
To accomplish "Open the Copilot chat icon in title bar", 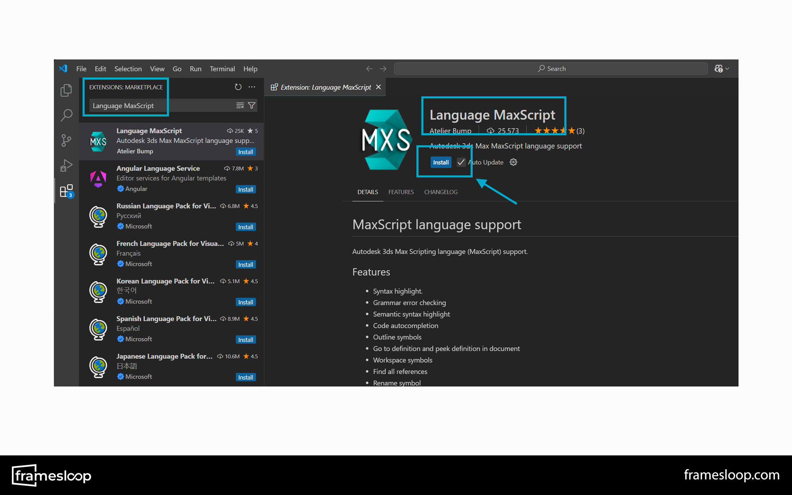I will [x=719, y=69].
